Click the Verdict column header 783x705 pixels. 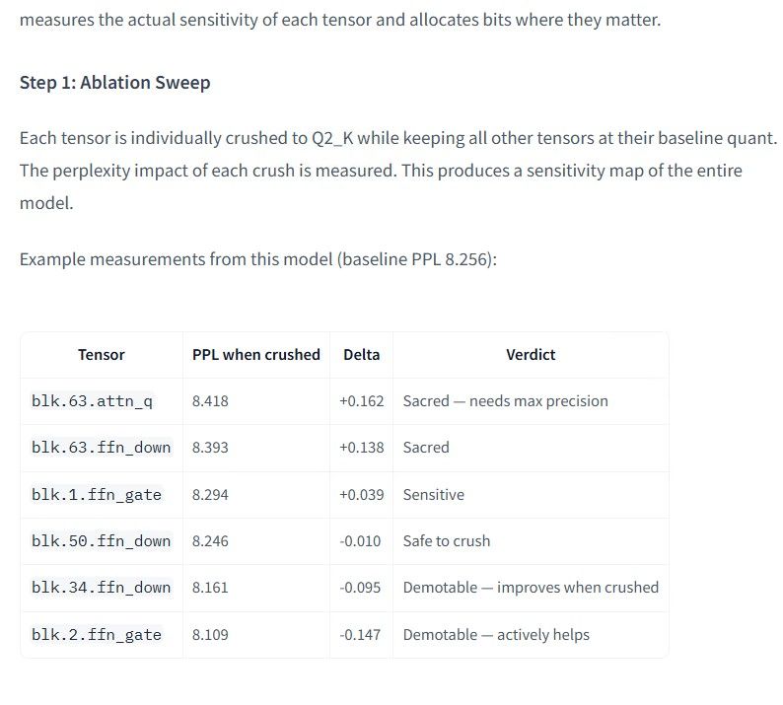pos(531,355)
